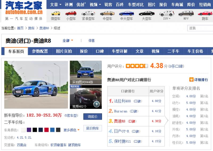Viewport: 213px width, 151px height.
Task: Click the search box containing 速腾
Action: click(200, 28)
